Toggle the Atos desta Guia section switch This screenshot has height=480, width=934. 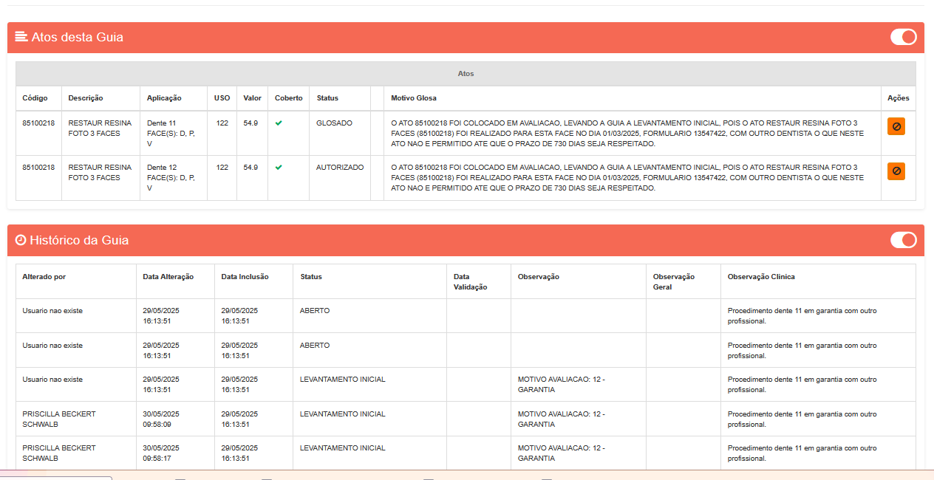[x=903, y=37]
